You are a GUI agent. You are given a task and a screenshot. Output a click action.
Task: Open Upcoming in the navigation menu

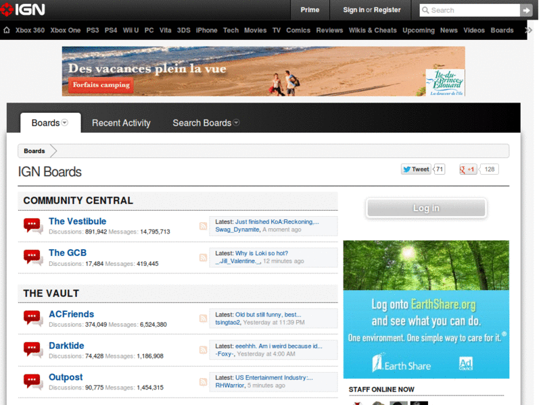(419, 30)
